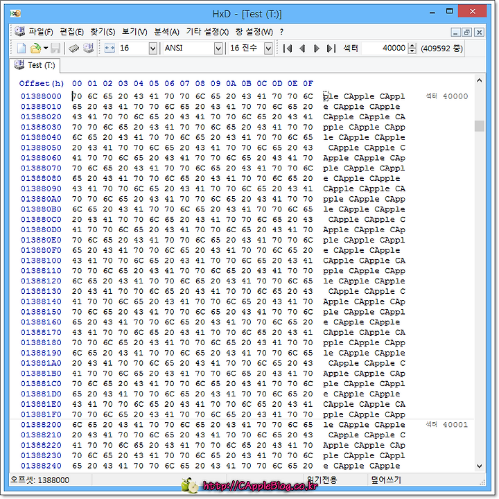
Task: Open the 창 설정(W) menu
Action: [254, 32]
